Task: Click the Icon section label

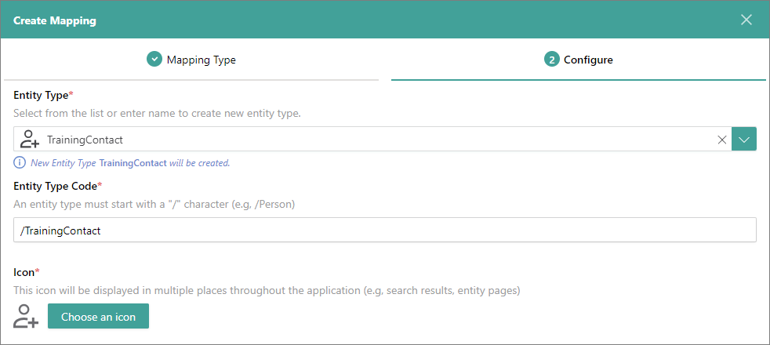Action: point(24,272)
